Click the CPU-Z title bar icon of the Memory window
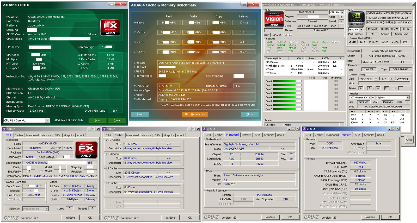The height and width of the screenshot is (223, 417). [304, 129]
